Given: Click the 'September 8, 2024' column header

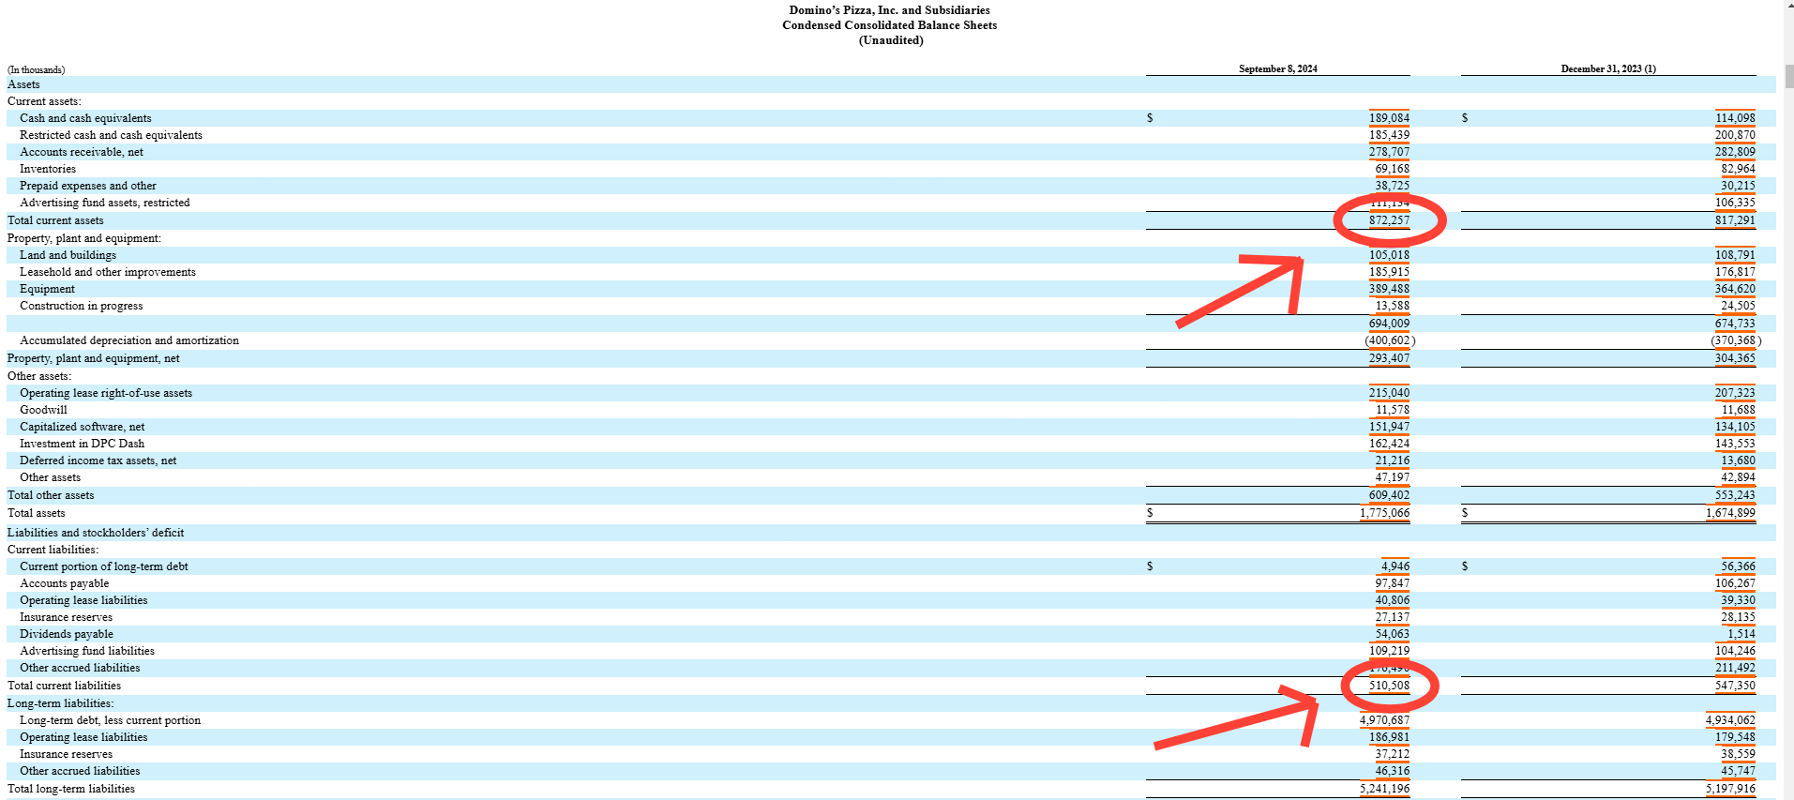Looking at the screenshot, I should pyautogui.click(x=1277, y=68).
